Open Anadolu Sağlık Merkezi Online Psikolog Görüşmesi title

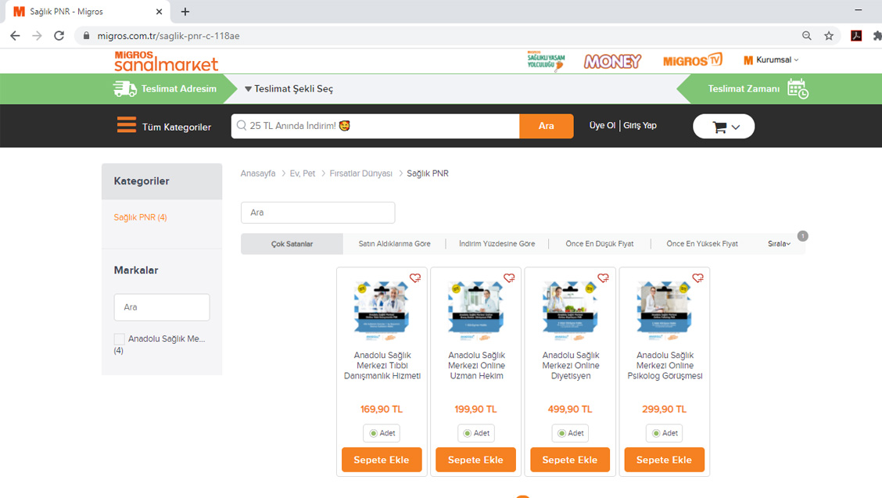coord(665,366)
